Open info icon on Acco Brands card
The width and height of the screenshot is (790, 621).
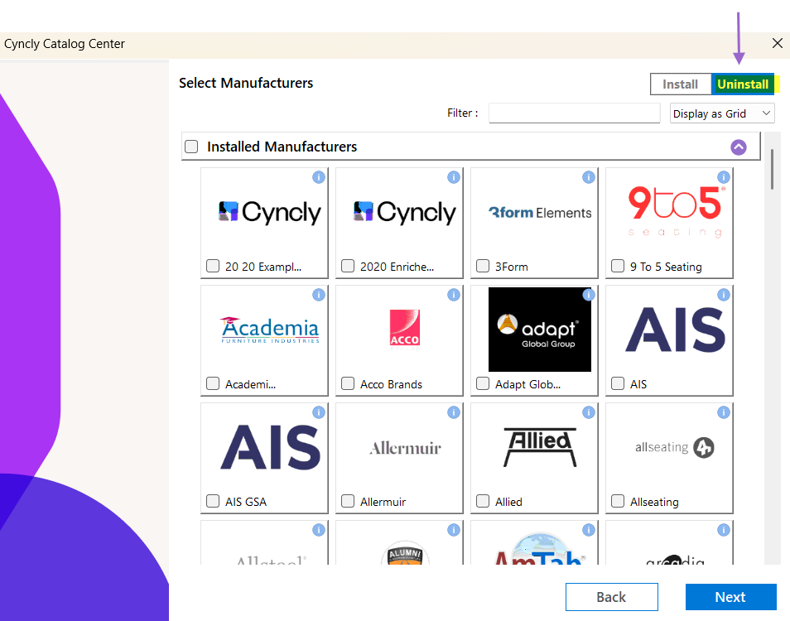click(454, 295)
